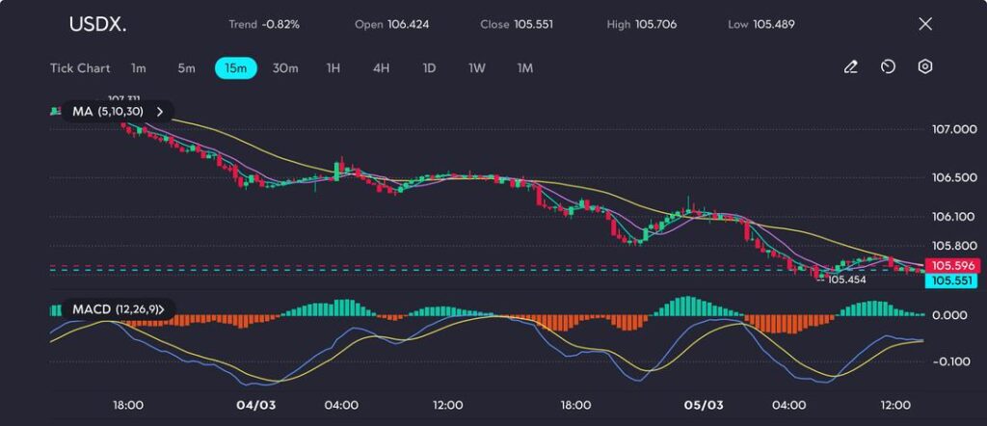Switch chart to 30m interval

[x=285, y=68]
